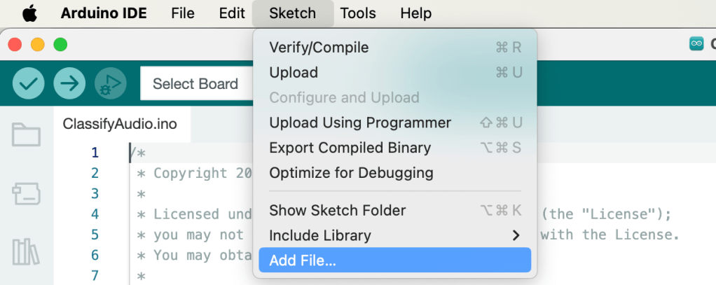The height and width of the screenshot is (285, 716).
Task: Click line number 1 in gutter
Action: [x=95, y=153]
